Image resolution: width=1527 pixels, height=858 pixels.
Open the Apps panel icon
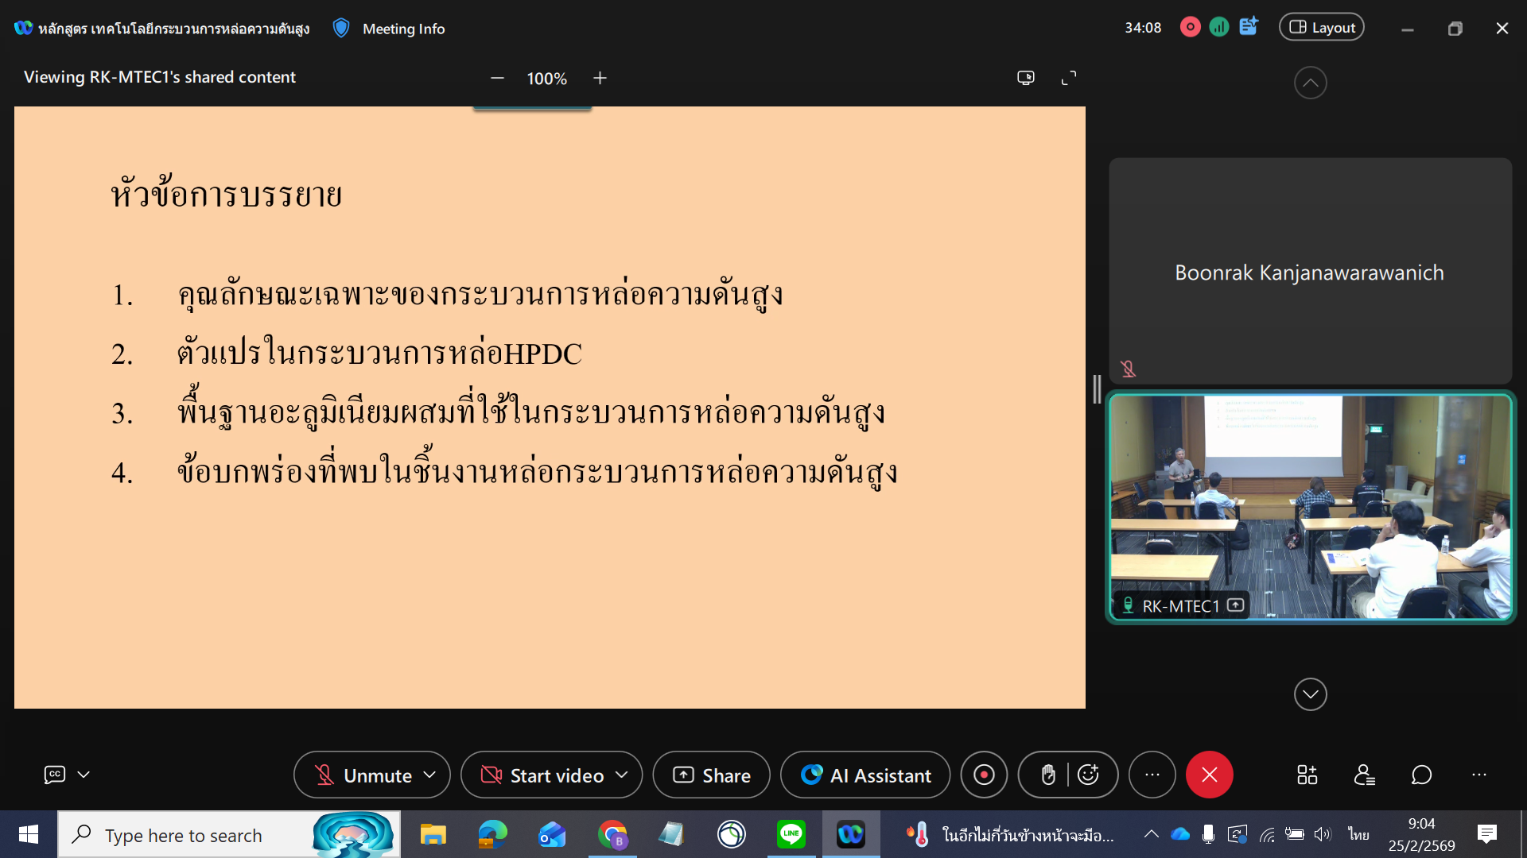tap(1307, 775)
